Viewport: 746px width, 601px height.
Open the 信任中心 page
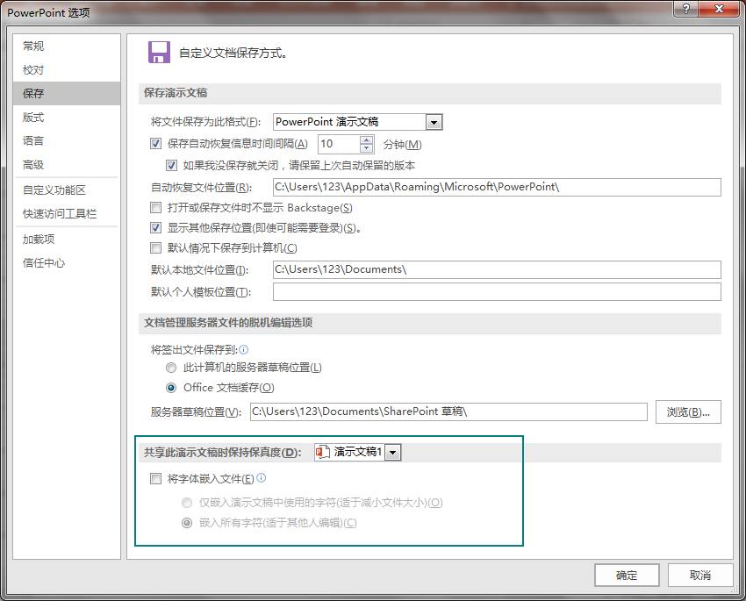(39, 261)
